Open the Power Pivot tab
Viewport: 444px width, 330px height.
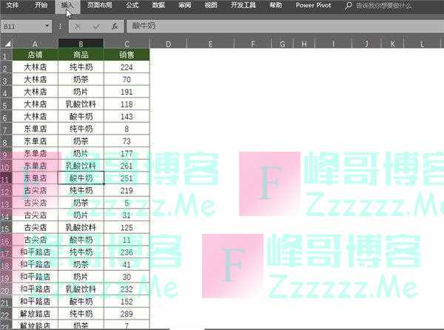[314, 4]
